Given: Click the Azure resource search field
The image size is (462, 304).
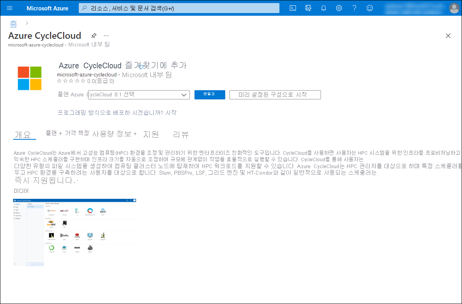Looking at the screenshot, I should pos(178,8).
